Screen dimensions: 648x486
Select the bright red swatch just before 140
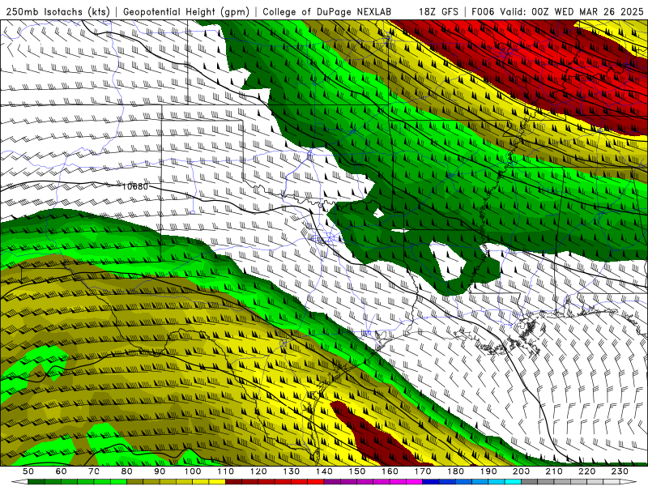point(316,482)
